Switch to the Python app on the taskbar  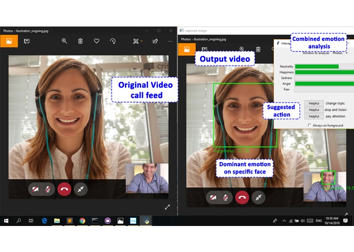(146, 221)
